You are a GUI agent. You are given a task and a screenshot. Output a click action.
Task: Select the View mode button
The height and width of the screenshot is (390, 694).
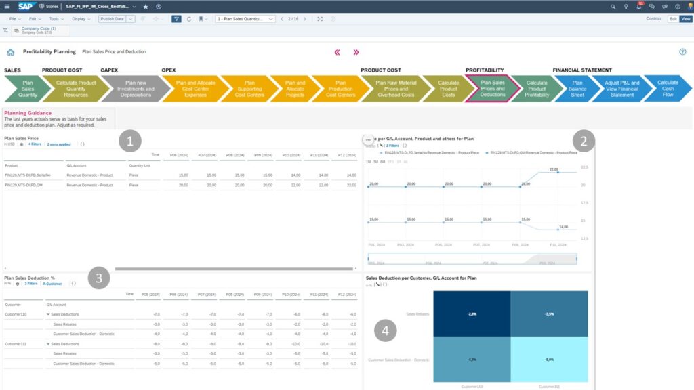click(x=685, y=19)
